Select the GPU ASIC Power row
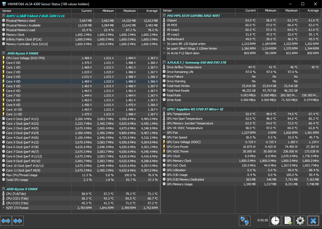Image resolution: width=322 pixels, height=229 pixels. tap(241, 151)
